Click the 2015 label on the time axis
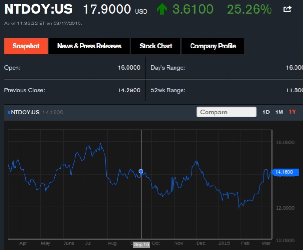The image size is (303, 250). click(x=224, y=243)
